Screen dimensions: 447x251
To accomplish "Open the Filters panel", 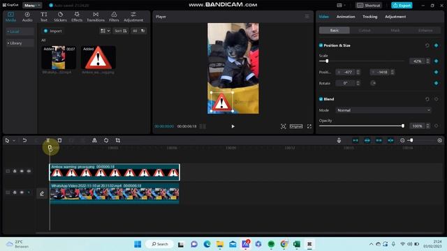I will 114,17.
